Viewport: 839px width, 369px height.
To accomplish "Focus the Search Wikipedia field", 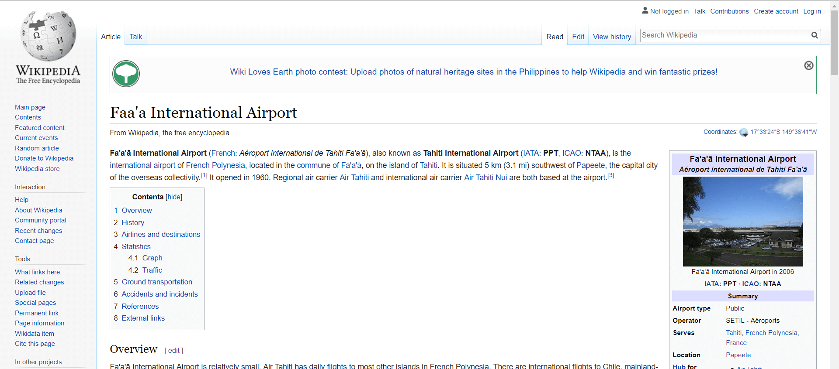I will pos(725,35).
